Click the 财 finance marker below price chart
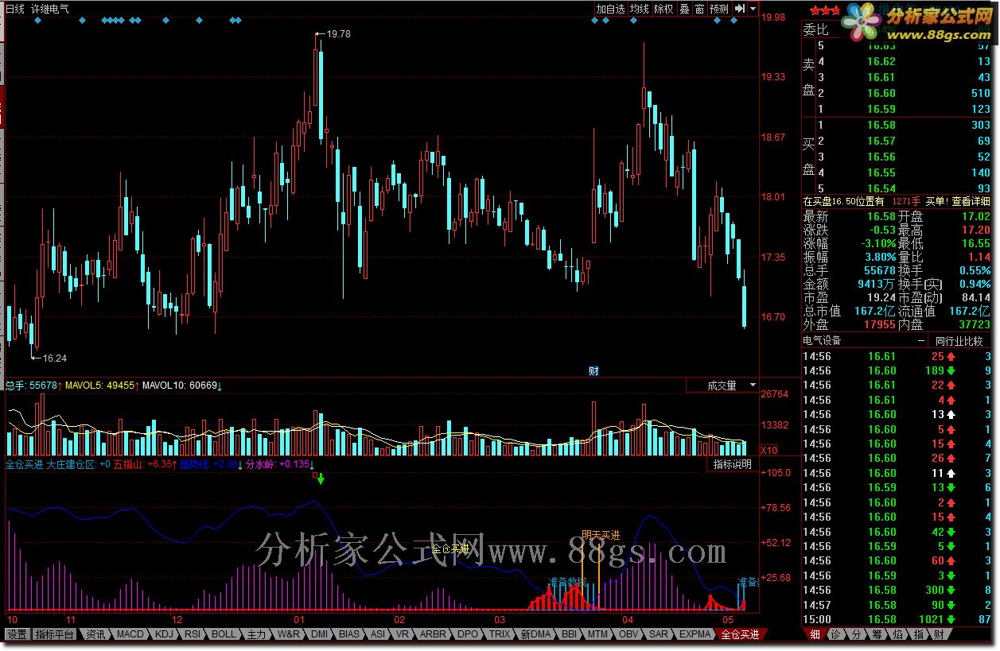This screenshot has height=651, width=1000. [593, 370]
